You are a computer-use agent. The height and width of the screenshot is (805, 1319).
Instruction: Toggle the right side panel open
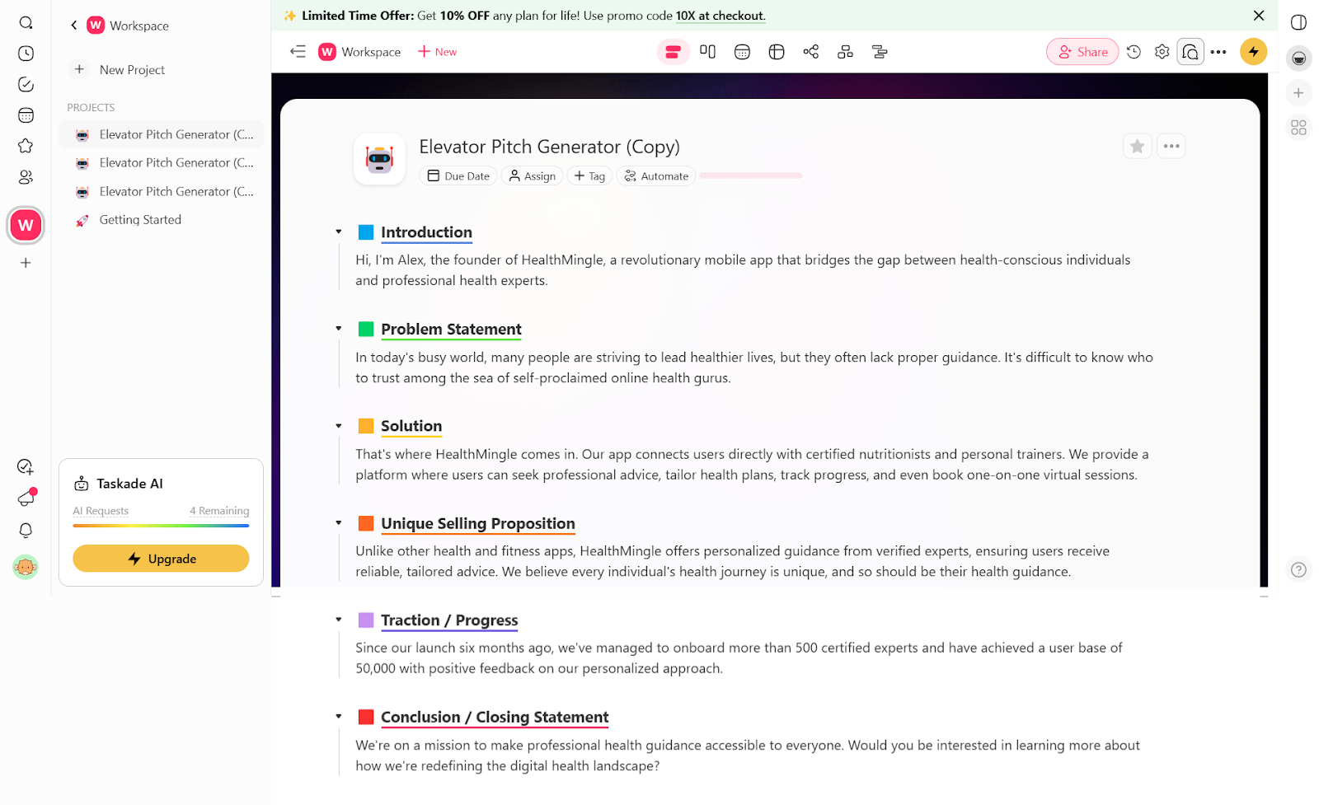tap(1298, 22)
